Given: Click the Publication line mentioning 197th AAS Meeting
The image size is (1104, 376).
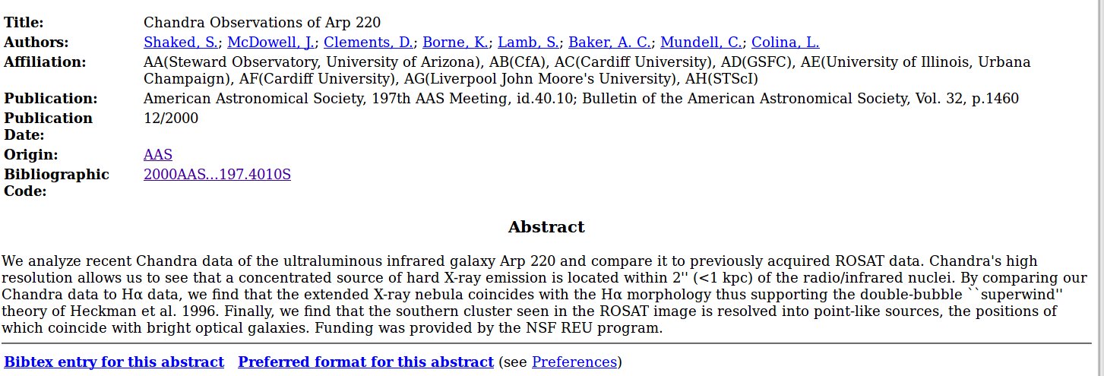Looking at the screenshot, I should [580, 99].
